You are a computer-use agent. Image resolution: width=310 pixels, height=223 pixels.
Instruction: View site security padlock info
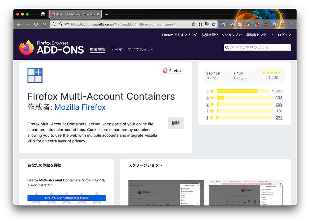click(x=60, y=24)
